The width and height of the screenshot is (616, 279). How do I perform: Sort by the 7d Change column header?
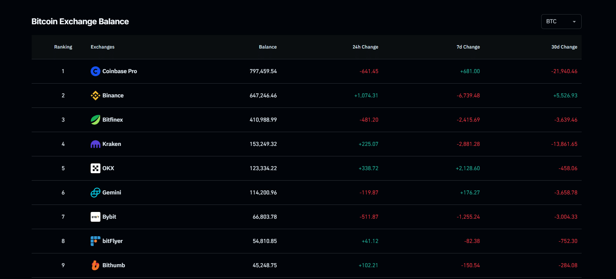pyautogui.click(x=468, y=47)
